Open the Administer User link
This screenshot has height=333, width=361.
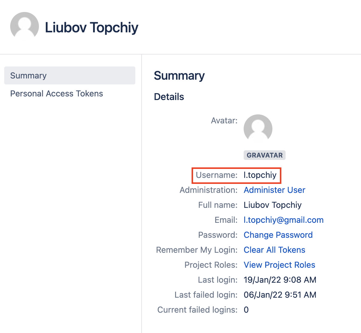coord(274,190)
